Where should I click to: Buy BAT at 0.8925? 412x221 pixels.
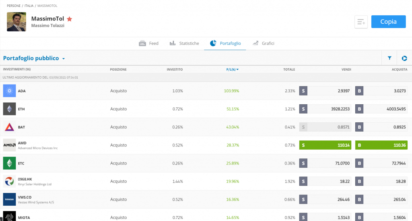coord(381,127)
